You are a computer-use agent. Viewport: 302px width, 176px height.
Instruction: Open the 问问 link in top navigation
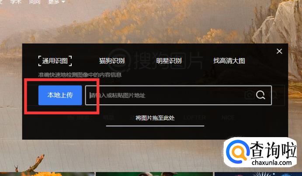coord(35,2)
